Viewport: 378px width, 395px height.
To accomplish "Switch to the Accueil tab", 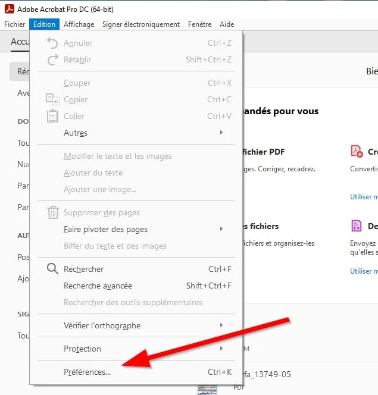I will tap(20, 42).
